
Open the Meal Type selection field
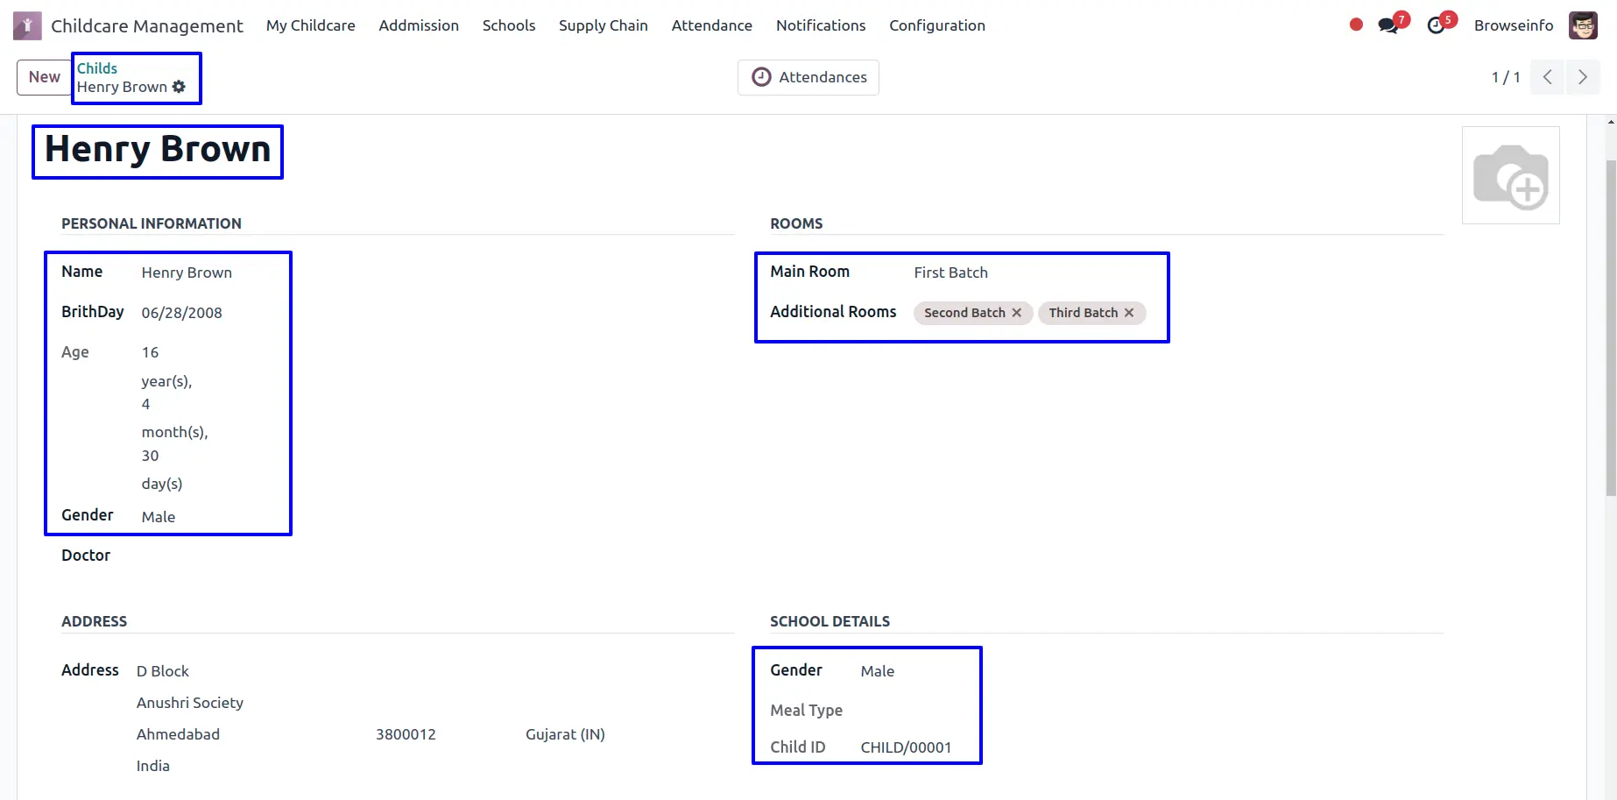915,710
